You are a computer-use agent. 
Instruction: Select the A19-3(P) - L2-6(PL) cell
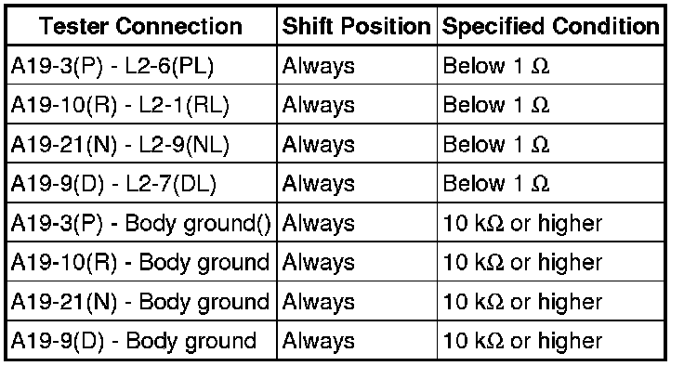point(141,66)
